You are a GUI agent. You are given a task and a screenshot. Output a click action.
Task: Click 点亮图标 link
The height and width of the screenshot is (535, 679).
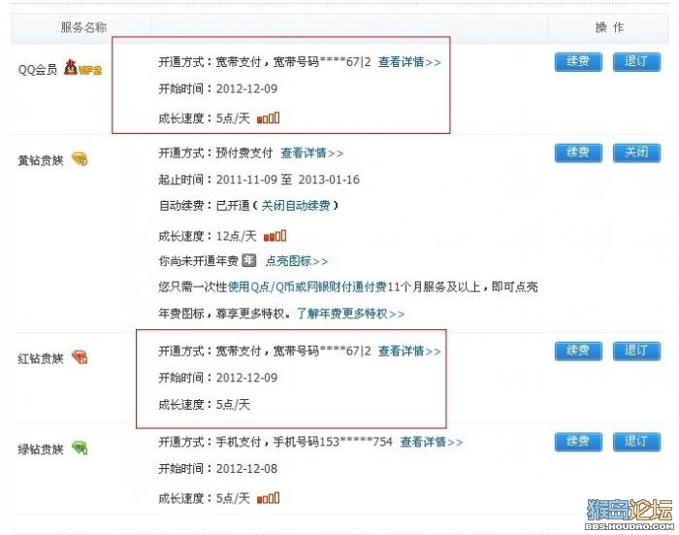297,260
